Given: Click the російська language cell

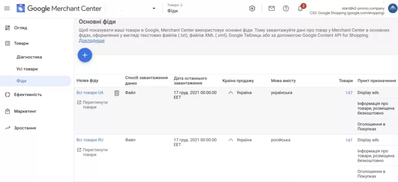Looking at the screenshot, I should [x=281, y=140].
